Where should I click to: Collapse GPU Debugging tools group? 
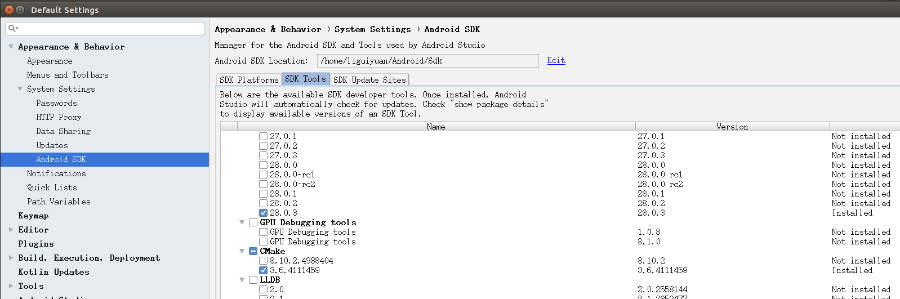[242, 222]
